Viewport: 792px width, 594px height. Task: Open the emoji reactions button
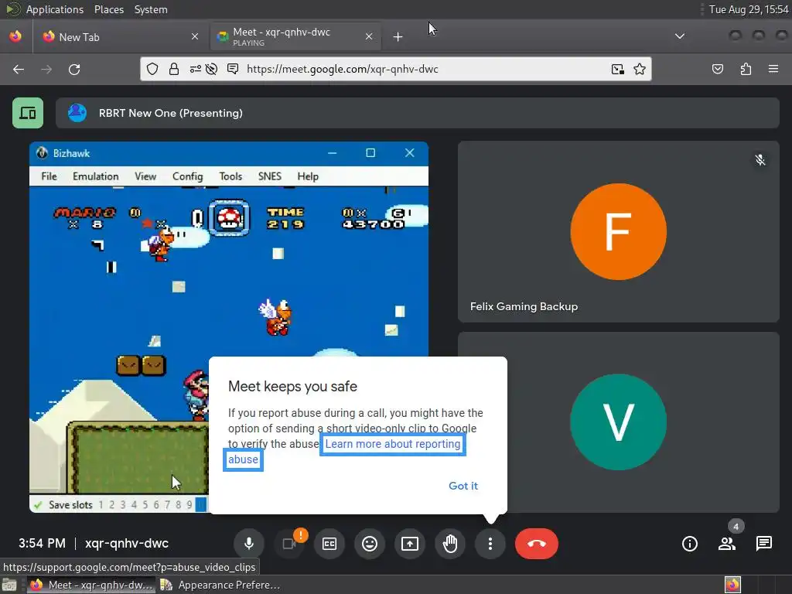[370, 544]
